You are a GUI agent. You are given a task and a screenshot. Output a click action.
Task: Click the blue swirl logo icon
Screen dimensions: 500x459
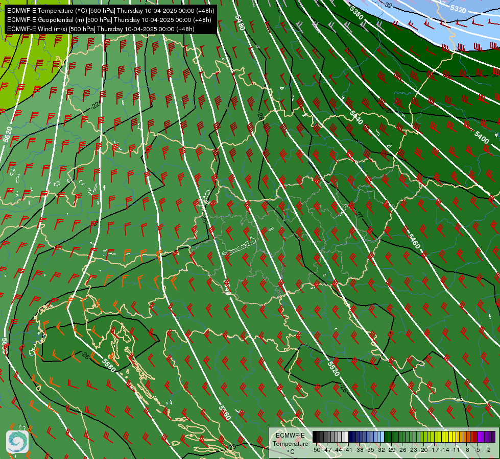coord(17,442)
